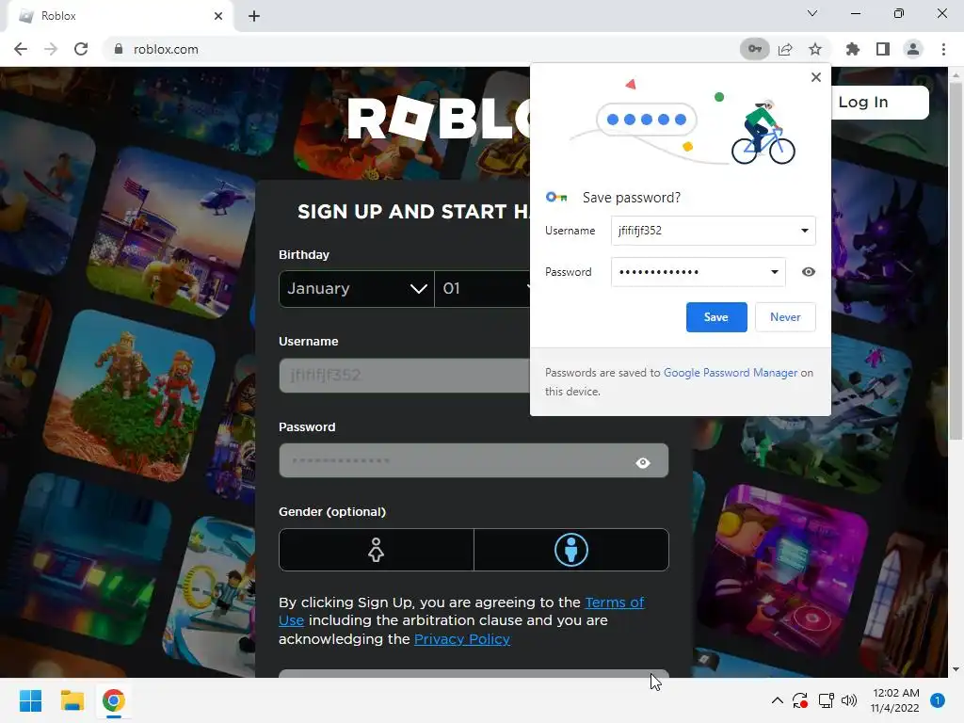The height and width of the screenshot is (723, 964).
Task: Toggle password visibility in signup form
Action: (643, 462)
